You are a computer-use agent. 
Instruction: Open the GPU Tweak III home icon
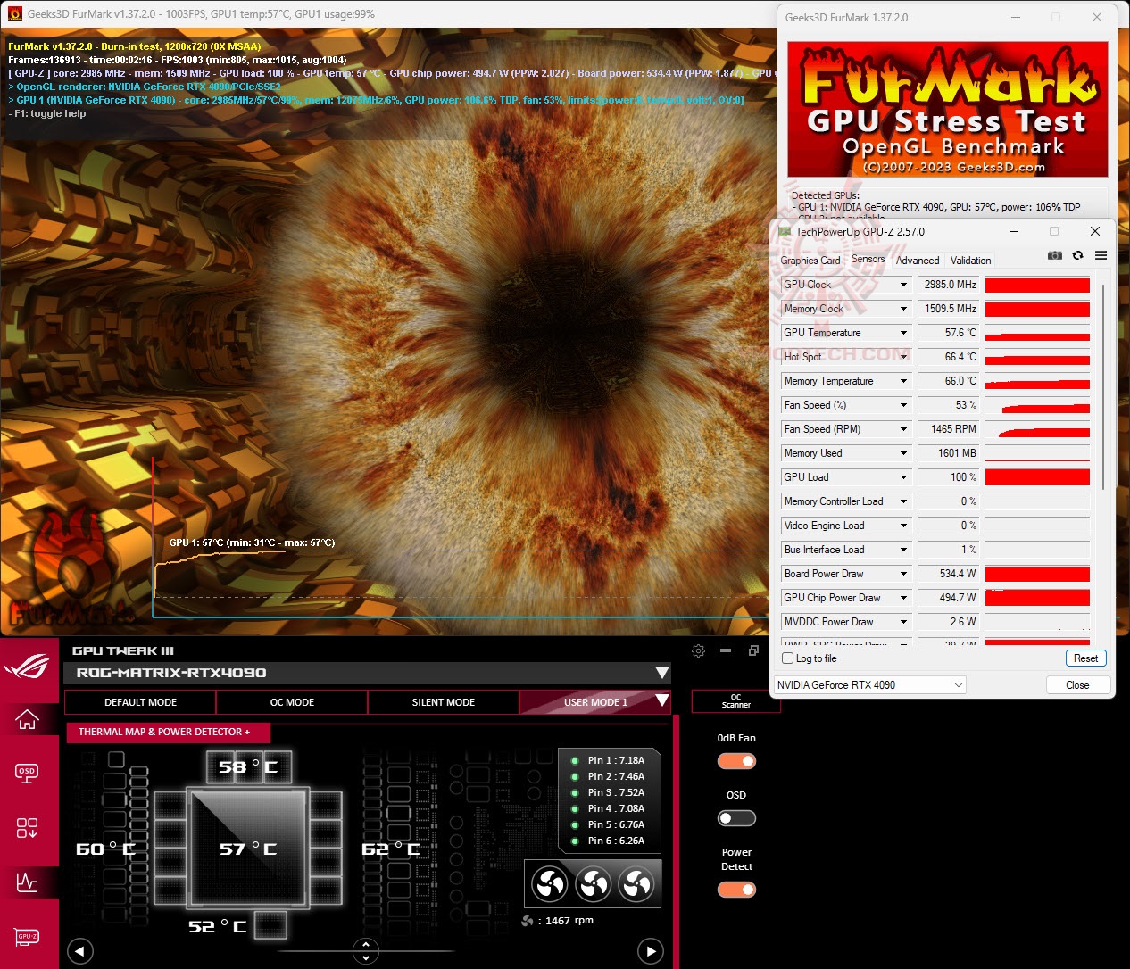(x=28, y=717)
